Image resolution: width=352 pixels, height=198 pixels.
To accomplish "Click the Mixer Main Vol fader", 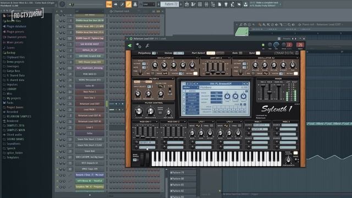I will pos(279,92).
